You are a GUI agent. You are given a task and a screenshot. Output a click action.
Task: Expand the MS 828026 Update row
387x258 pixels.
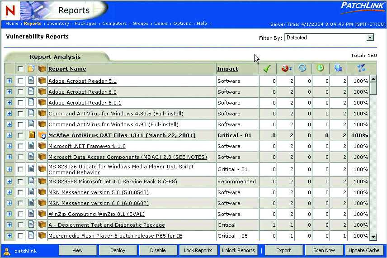pyautogui.click(x=9, y=169)
